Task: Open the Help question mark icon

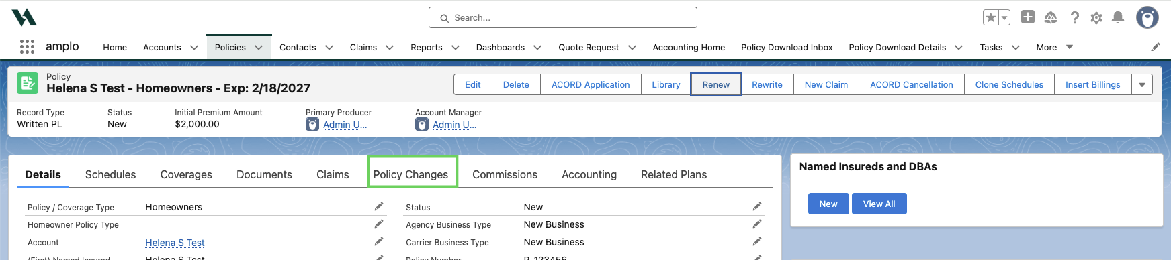Action: (x=1074, y=18)
